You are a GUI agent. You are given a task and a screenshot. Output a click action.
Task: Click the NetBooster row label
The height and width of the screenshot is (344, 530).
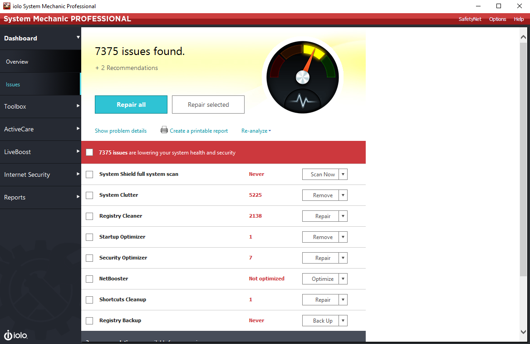[113, 279]
